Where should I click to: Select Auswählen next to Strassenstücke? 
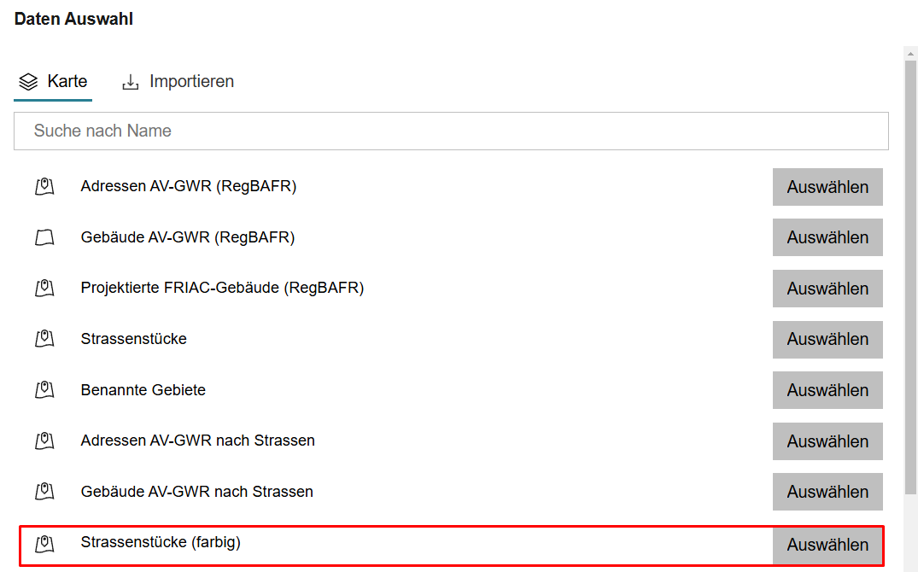coord(827,339)
